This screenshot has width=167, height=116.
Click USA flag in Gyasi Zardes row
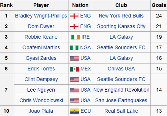pos(74,58)
